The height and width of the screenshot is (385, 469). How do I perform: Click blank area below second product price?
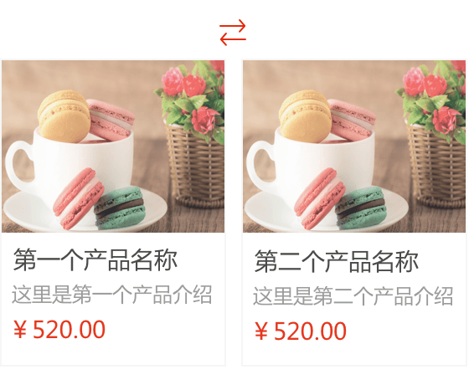(354, 355)
